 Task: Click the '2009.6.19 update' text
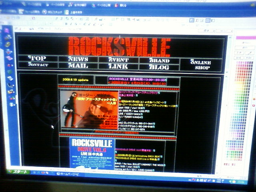pyautogui.click(x=76, y=80)
